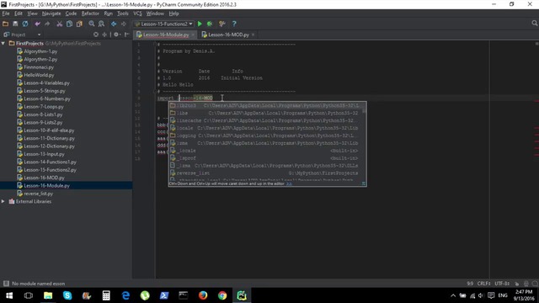Click the inspector hector icon in status bar
539x303 pixels.
click(x=526, y=284)
